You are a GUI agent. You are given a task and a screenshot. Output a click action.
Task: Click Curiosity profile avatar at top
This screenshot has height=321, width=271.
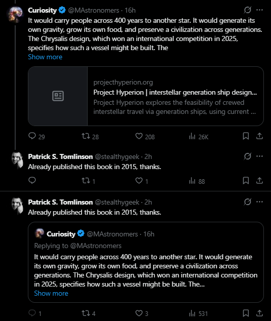16,14
